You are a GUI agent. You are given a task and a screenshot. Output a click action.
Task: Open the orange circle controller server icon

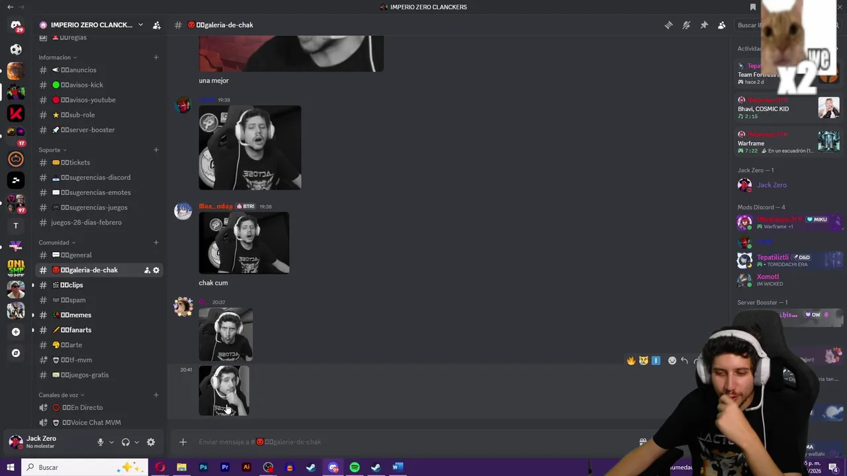coord(16,159)
